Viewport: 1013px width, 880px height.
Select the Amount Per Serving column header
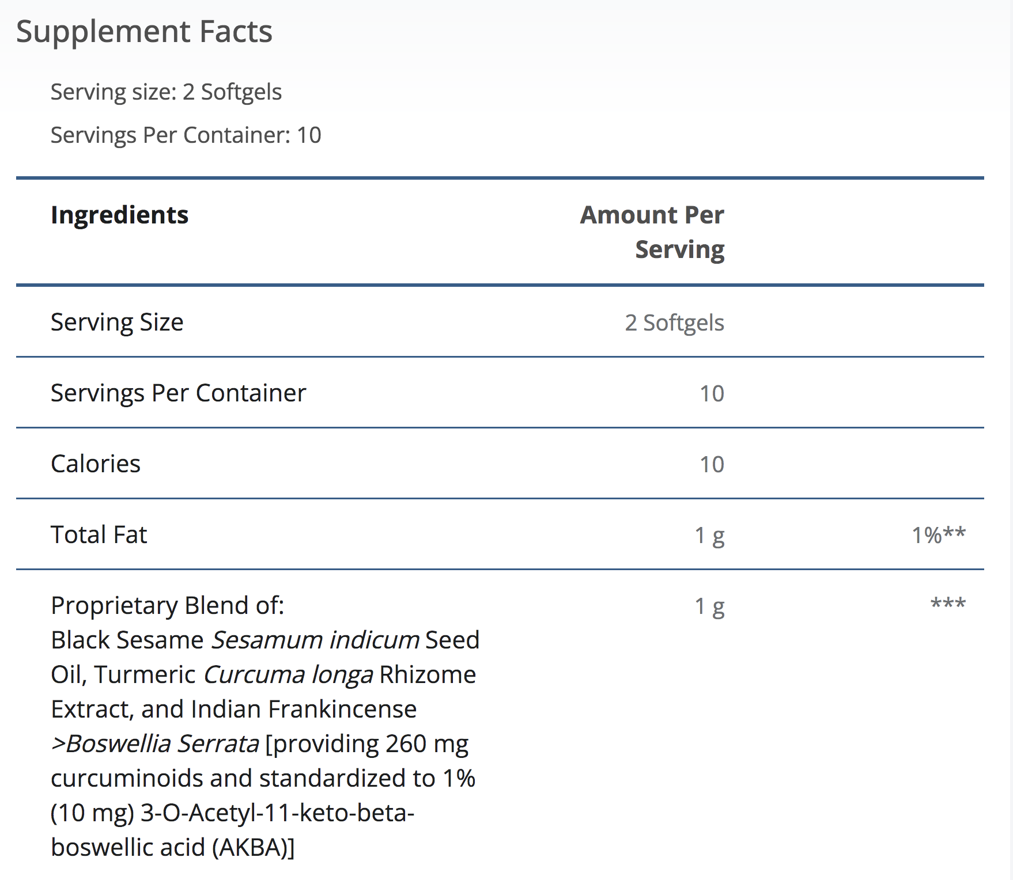tap(652, 232)
